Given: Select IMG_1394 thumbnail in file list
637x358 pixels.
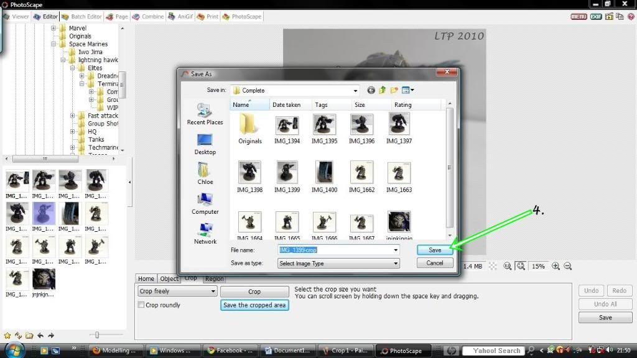Looking at the screenshot, I should [287, 129].
